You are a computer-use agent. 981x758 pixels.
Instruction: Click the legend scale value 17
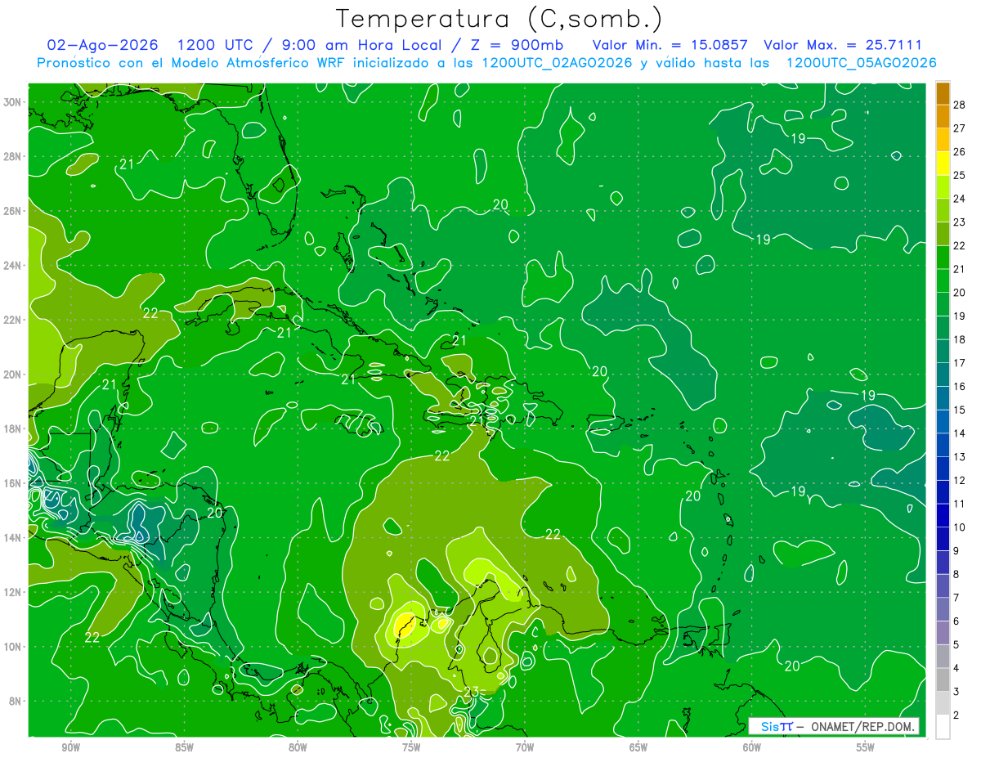(959, 363)
